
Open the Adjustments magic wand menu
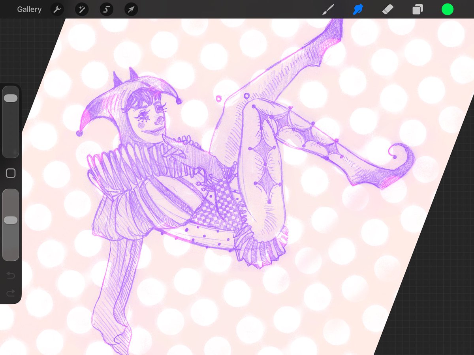pyautogui.click(x=82, y=9)
